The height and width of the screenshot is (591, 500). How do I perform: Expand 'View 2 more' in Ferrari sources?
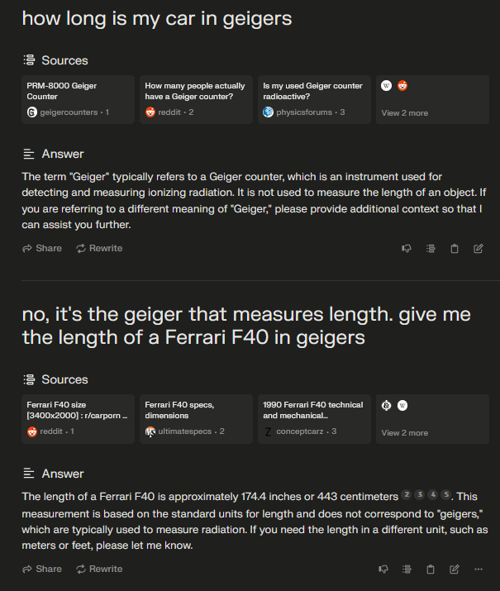[x=404, y=433]
